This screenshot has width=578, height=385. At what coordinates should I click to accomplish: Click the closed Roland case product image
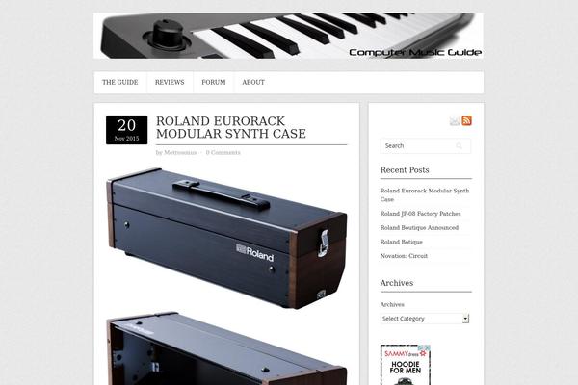point(226,239)
